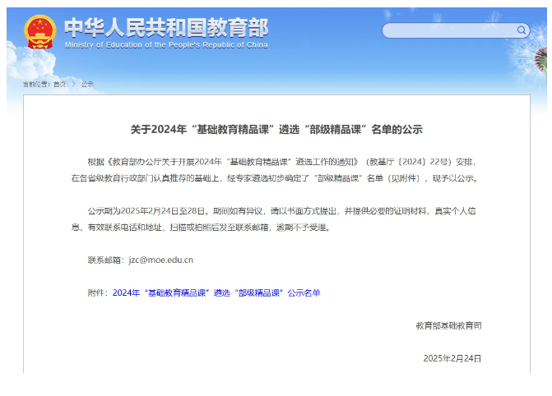The width and height of the screenshot is (552, 396).
Task: Click the 教育部基础教育司 signature text
Action: [448, 325]
